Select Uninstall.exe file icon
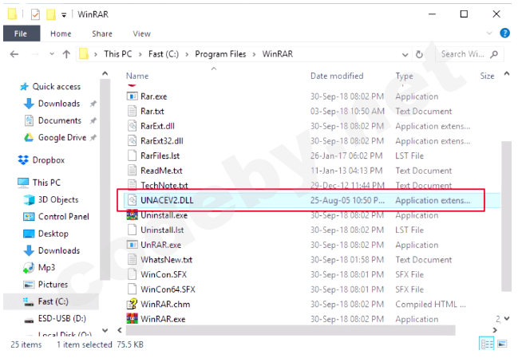The image size is (518, 362). point(132,215)
